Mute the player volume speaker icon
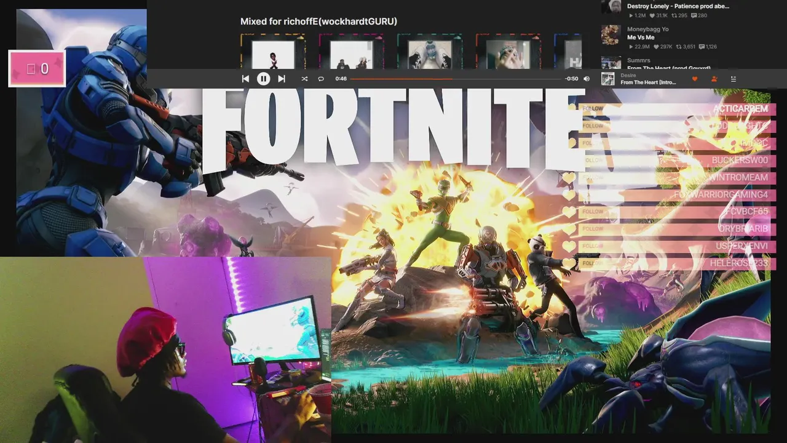This screenshot has width=787, height=443. click(x=586, y=79)
